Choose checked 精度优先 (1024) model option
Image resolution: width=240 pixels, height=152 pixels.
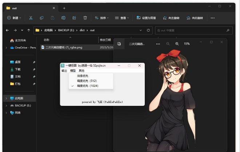[91, 86]
